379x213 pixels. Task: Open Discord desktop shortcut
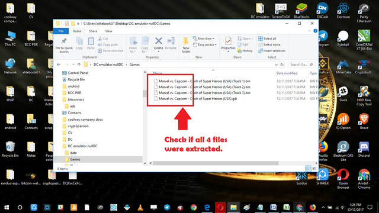[364, 149]
